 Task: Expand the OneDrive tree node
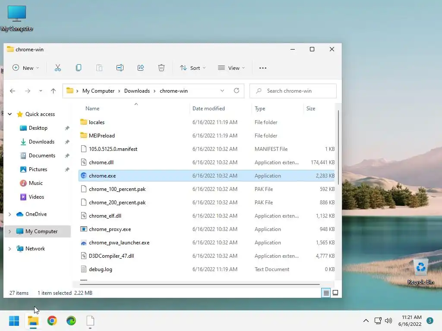coord(10,214)
